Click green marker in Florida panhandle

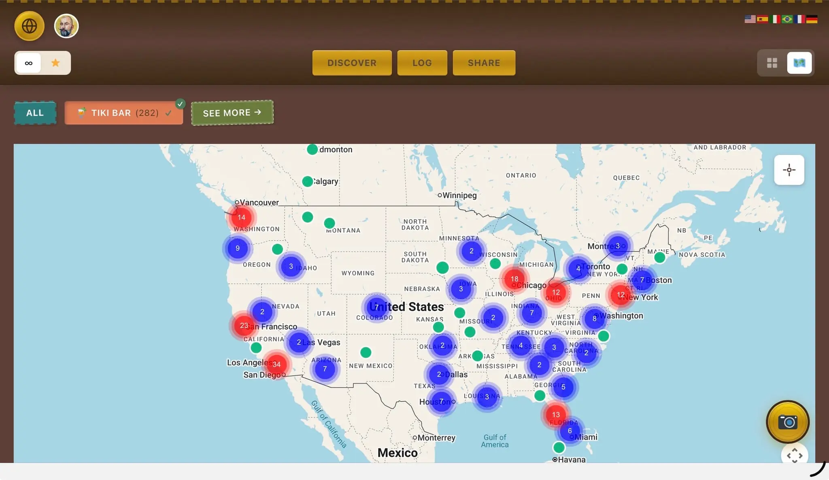click(x=540, y=396)
